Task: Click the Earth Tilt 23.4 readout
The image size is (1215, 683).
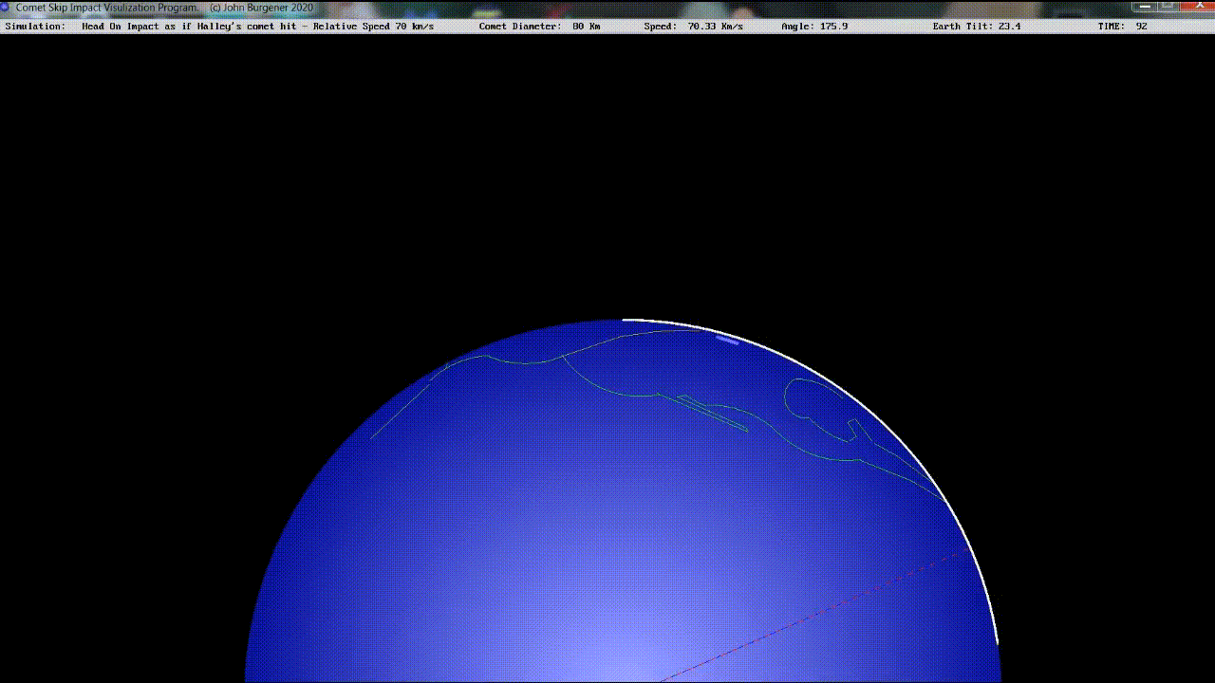Action: click(976, 27)
